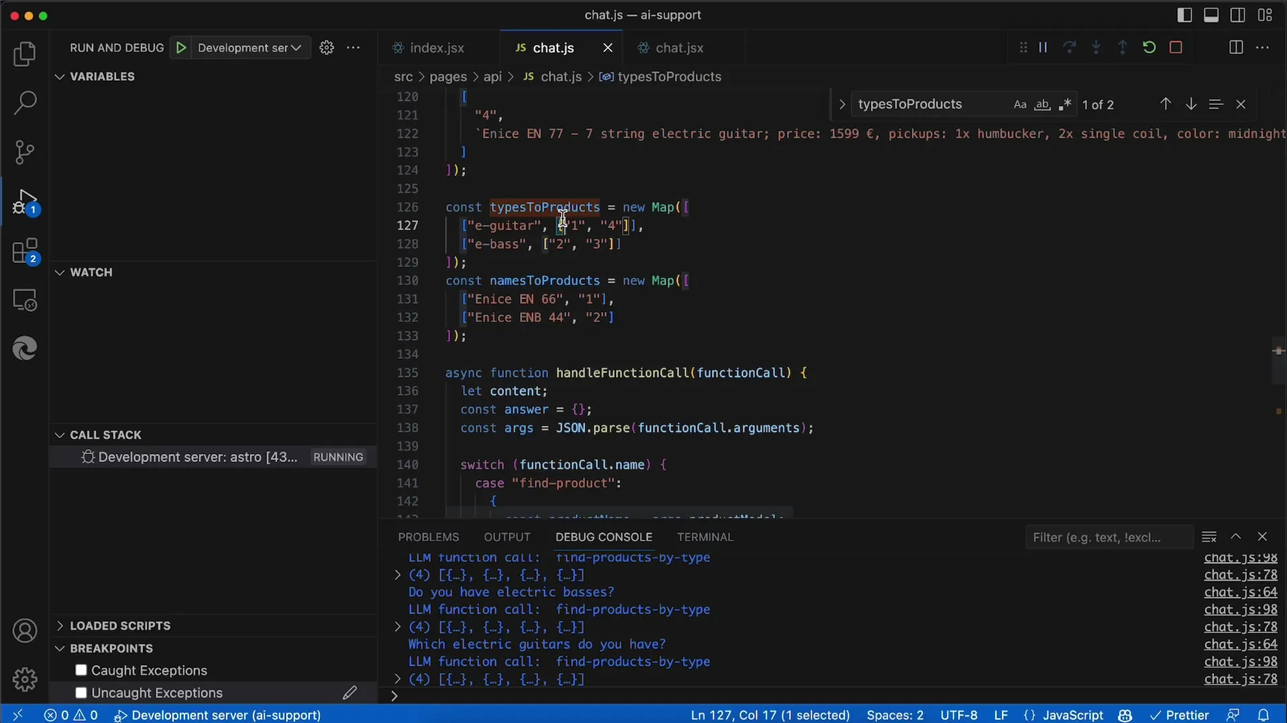Toggle the bottom panel layout icon
The height and width of the screenshot is (723, 1287).
tap(1211, 15)
